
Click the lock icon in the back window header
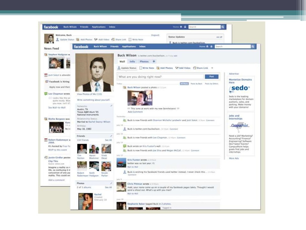pos(185,27)
